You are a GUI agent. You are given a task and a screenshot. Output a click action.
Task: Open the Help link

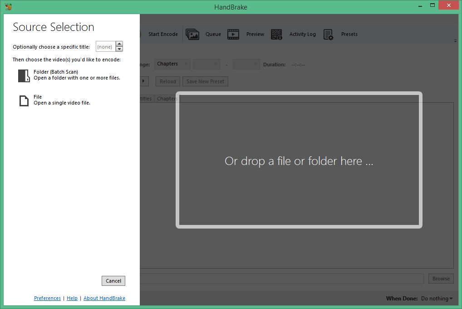tap(72, 298)
